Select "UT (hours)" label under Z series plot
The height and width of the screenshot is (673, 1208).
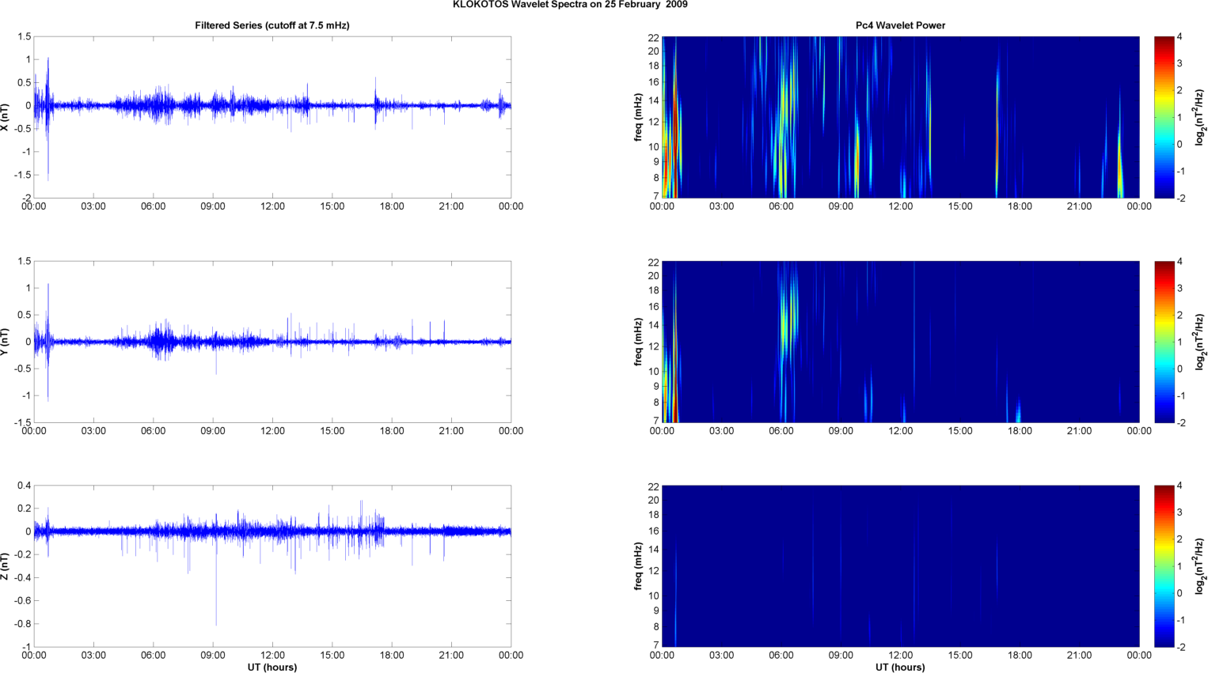pos(272,667)
